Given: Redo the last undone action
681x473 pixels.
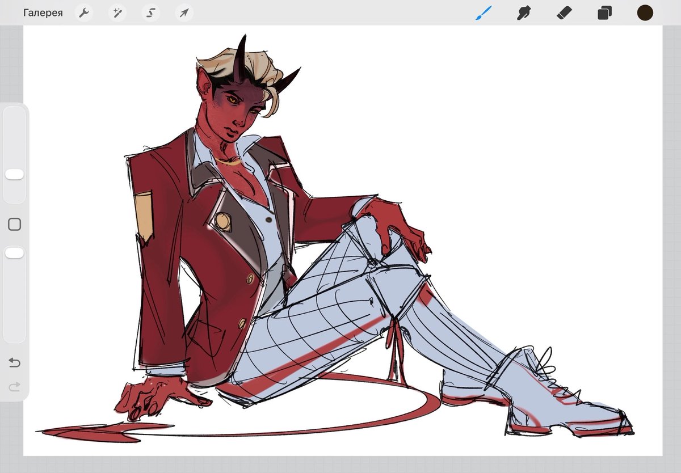Looking at the screenshot, I should tap(15, 387).
